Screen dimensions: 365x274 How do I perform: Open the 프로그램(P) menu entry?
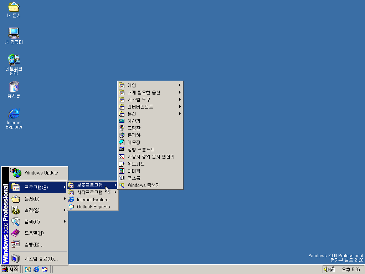click(x=38, y=187)
